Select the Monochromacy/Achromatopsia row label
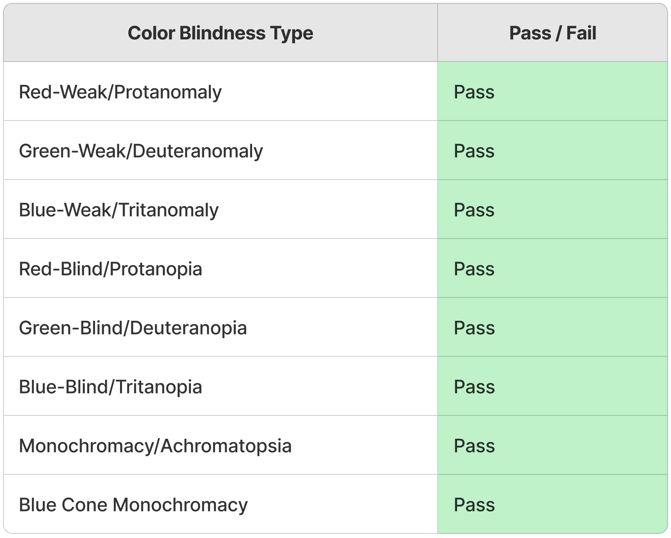The width and height of the screenshot is (671, 538). coord(155,446)
